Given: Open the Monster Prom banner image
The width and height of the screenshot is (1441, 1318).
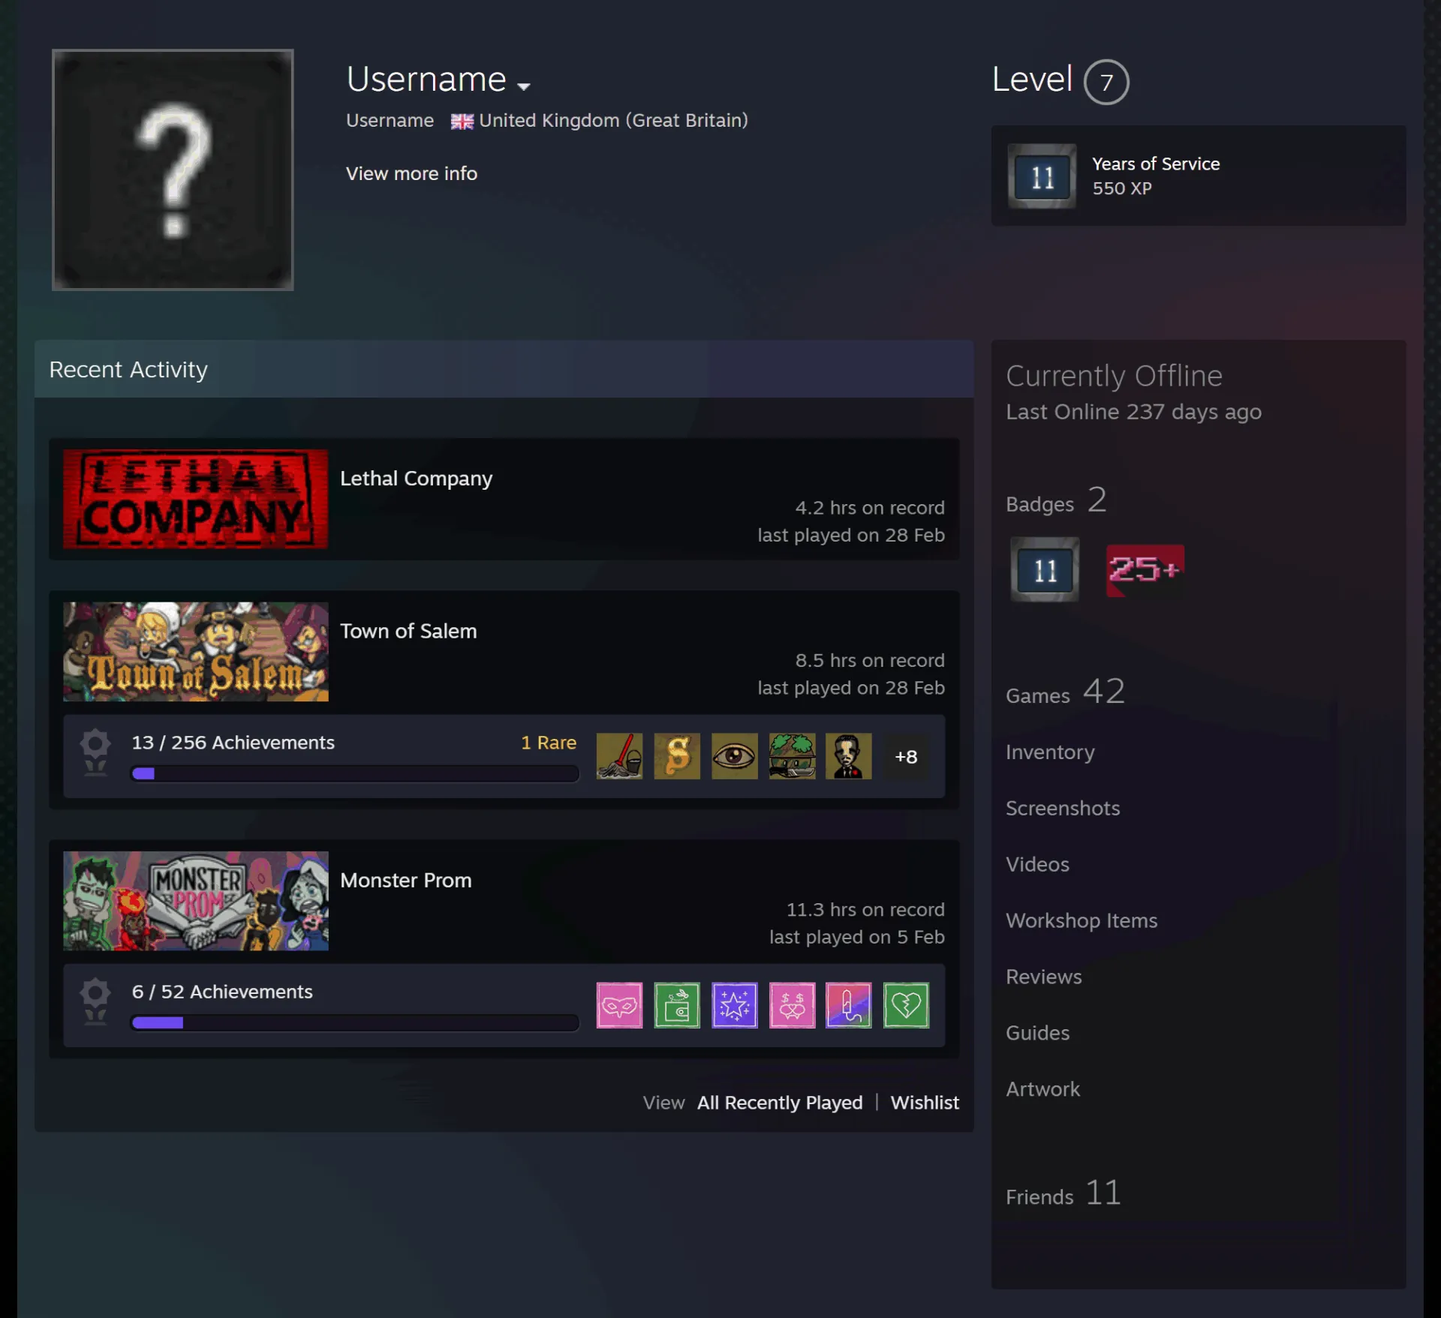Looking at the screenshot, I should (195, 900).
